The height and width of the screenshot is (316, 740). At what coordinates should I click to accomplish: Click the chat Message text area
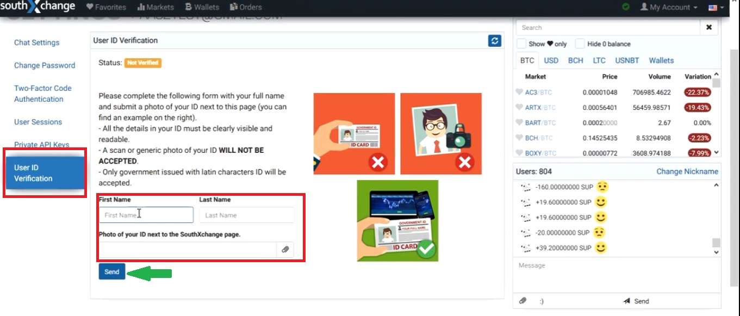tap(617, 275)
